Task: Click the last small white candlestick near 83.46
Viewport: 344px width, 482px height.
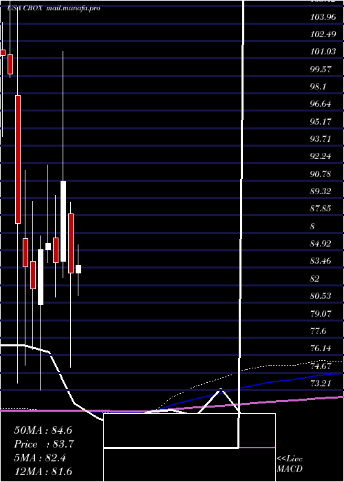Action: click(78, 269)
